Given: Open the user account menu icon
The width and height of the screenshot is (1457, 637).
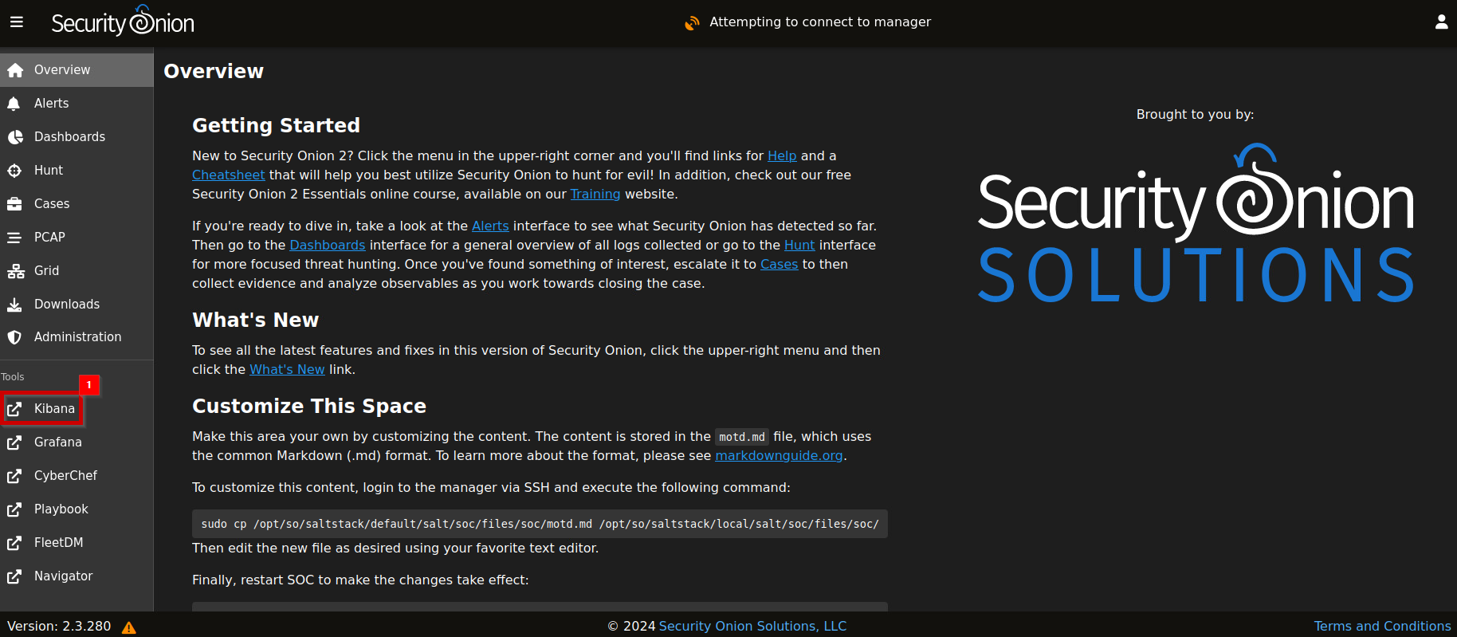Looking at the screenshot, I should 1441,22.
